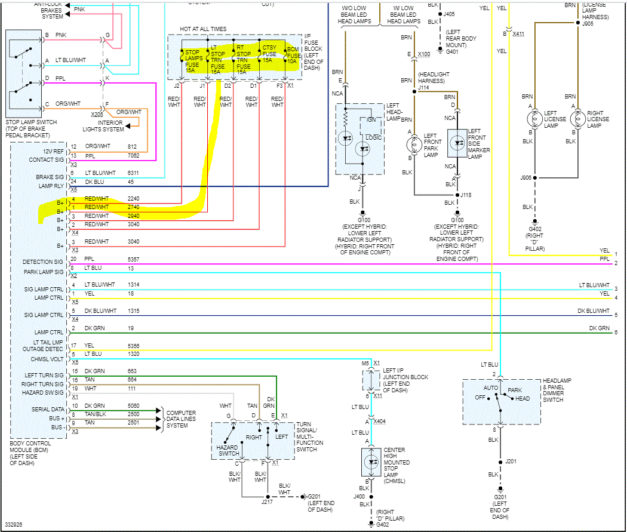Click the "CTSY FUSE 15A" label
Viewport: 627px width, 532px height.
pos(269,54)
